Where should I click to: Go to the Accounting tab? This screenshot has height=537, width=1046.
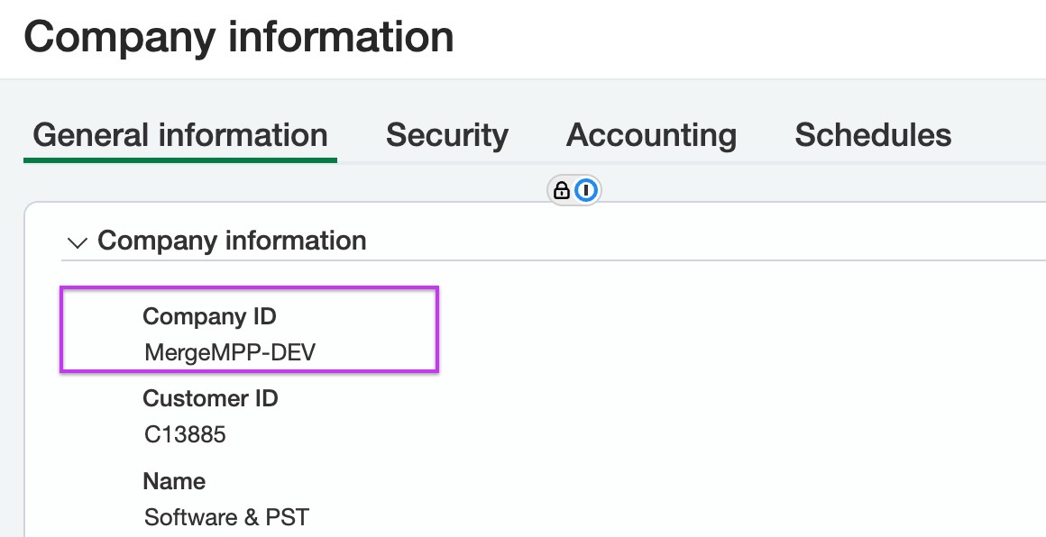(651, 134)
